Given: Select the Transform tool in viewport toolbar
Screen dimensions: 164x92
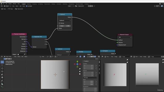Looking at the screenshot, I should click(2, 77).
